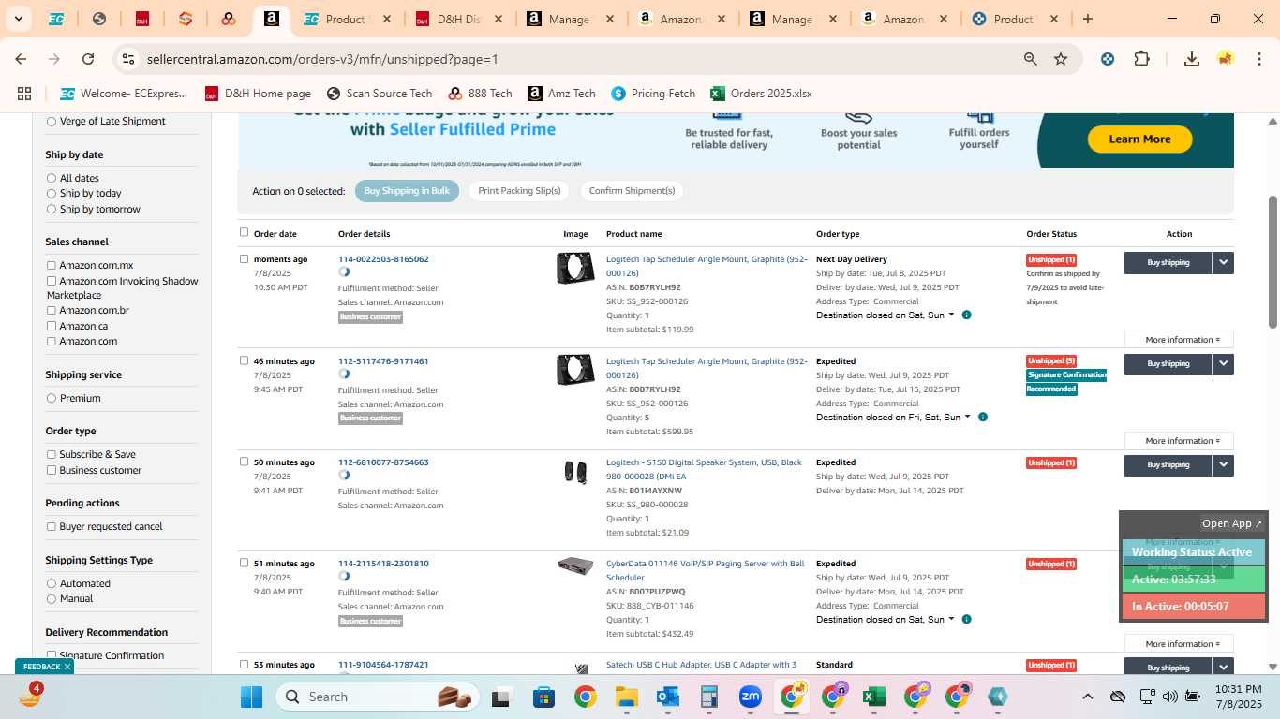The width and height of the screenshot is (1280, 719).
Task: Expand Buy shipping dropdown for order 112-6810077-8754663
Action: click(x=1223, y=465)
